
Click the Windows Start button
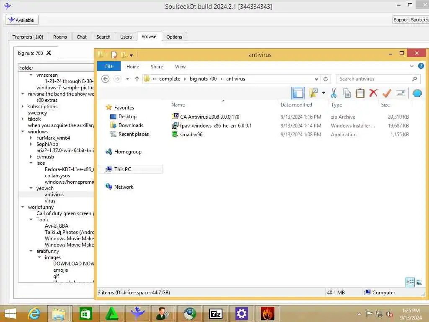pyautogui.click(x=10, y=314)
